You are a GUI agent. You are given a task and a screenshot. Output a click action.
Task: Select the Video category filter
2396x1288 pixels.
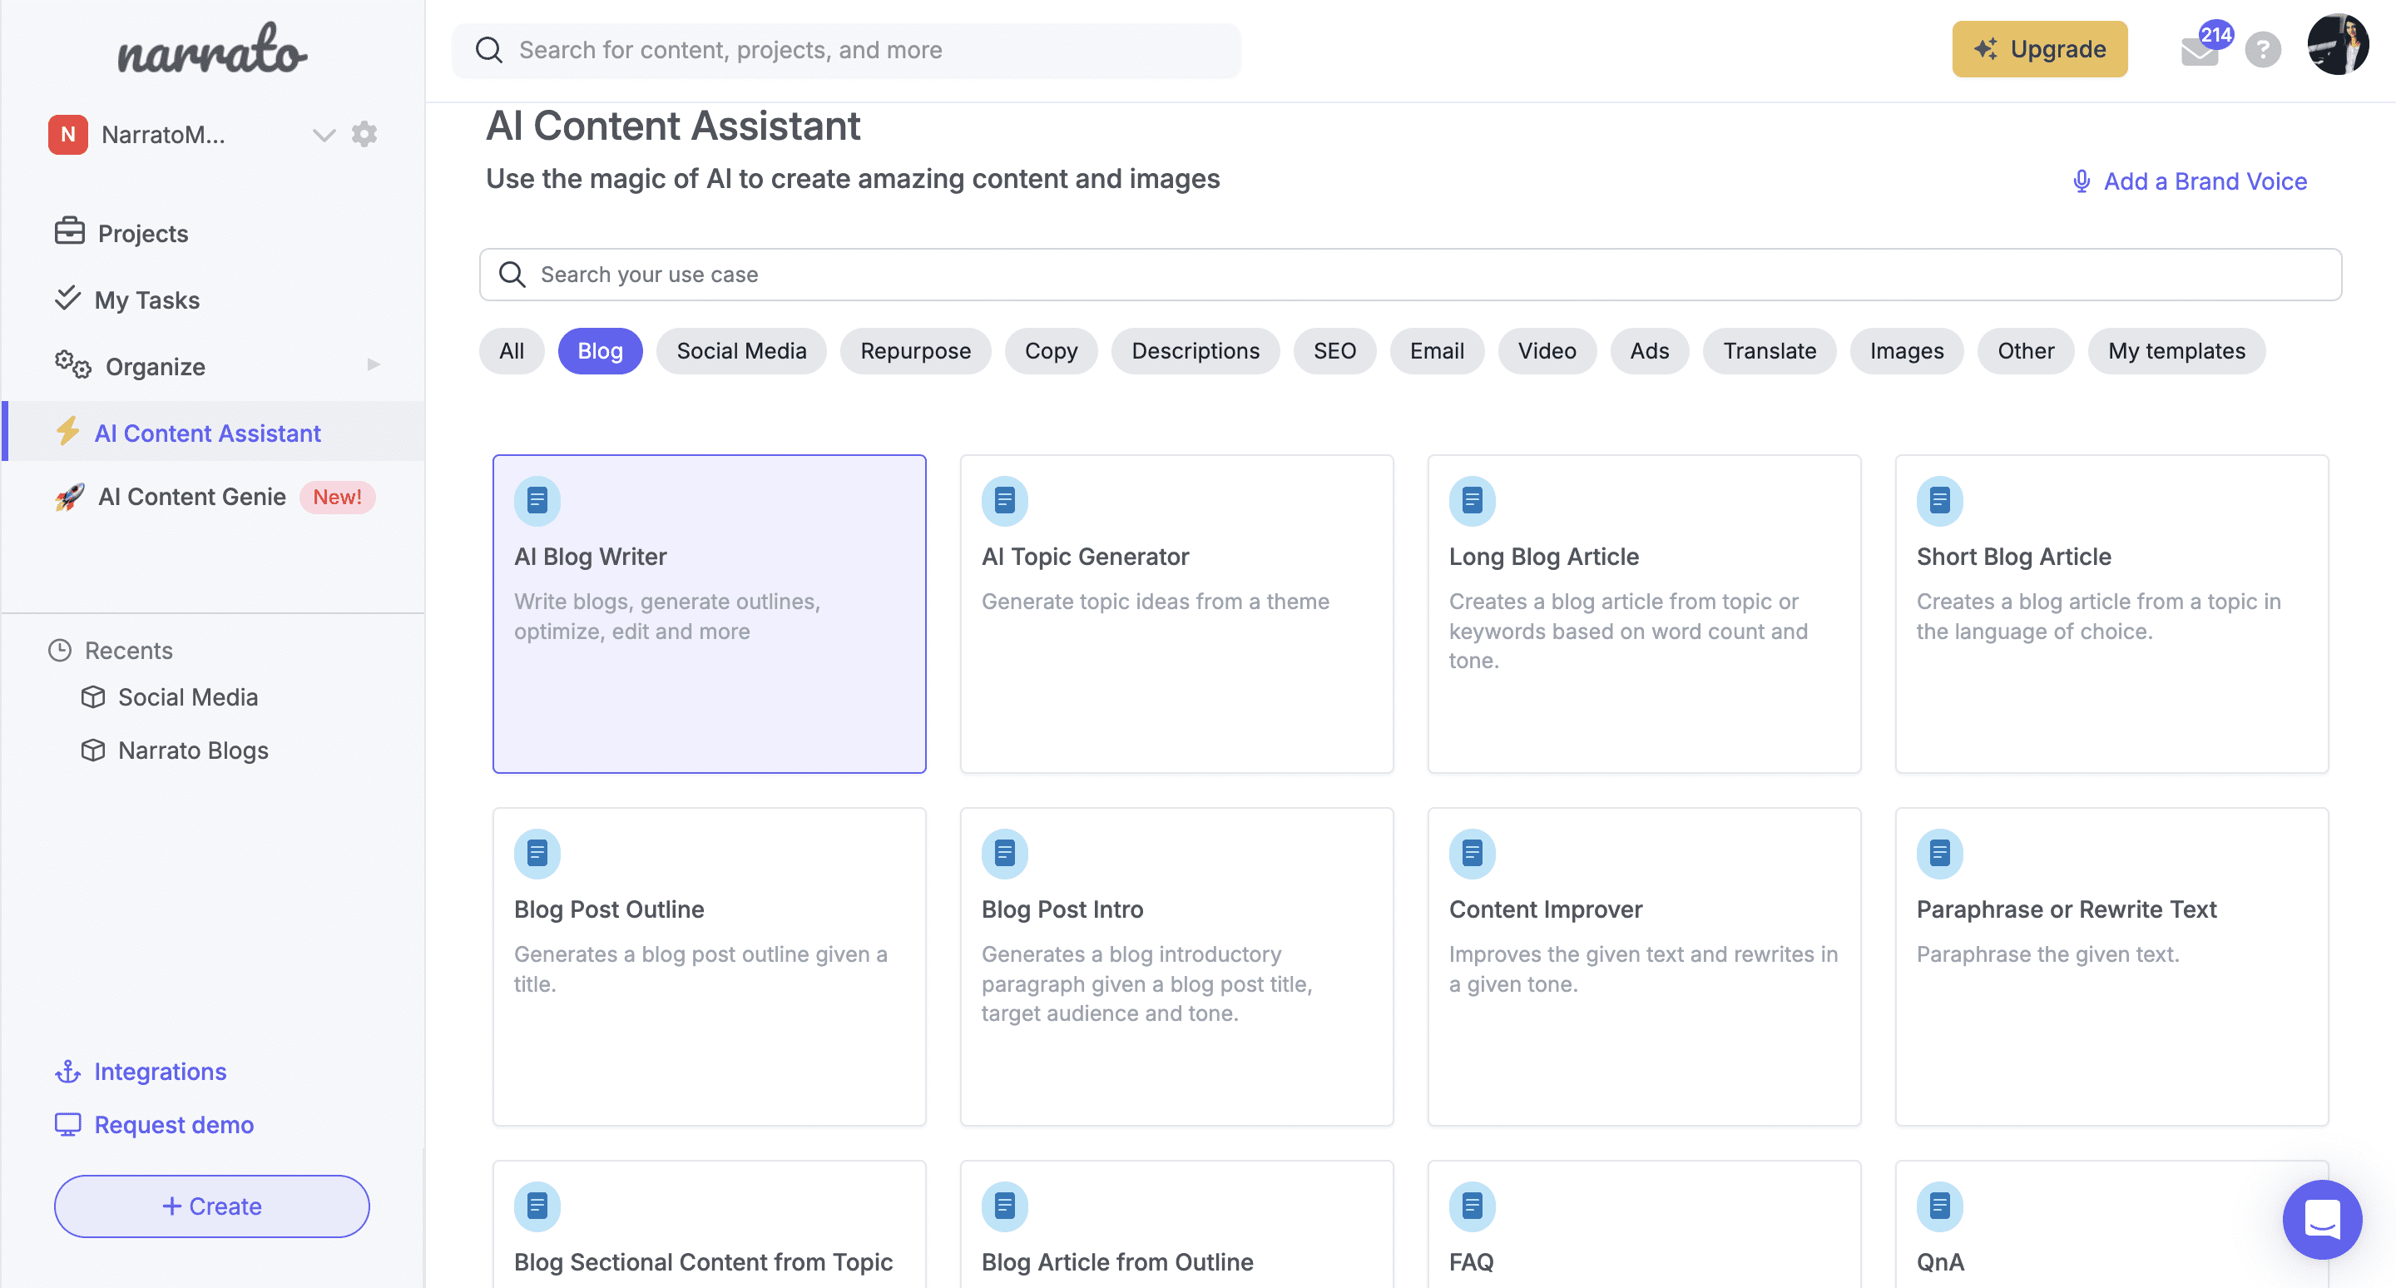(1547, 350)
